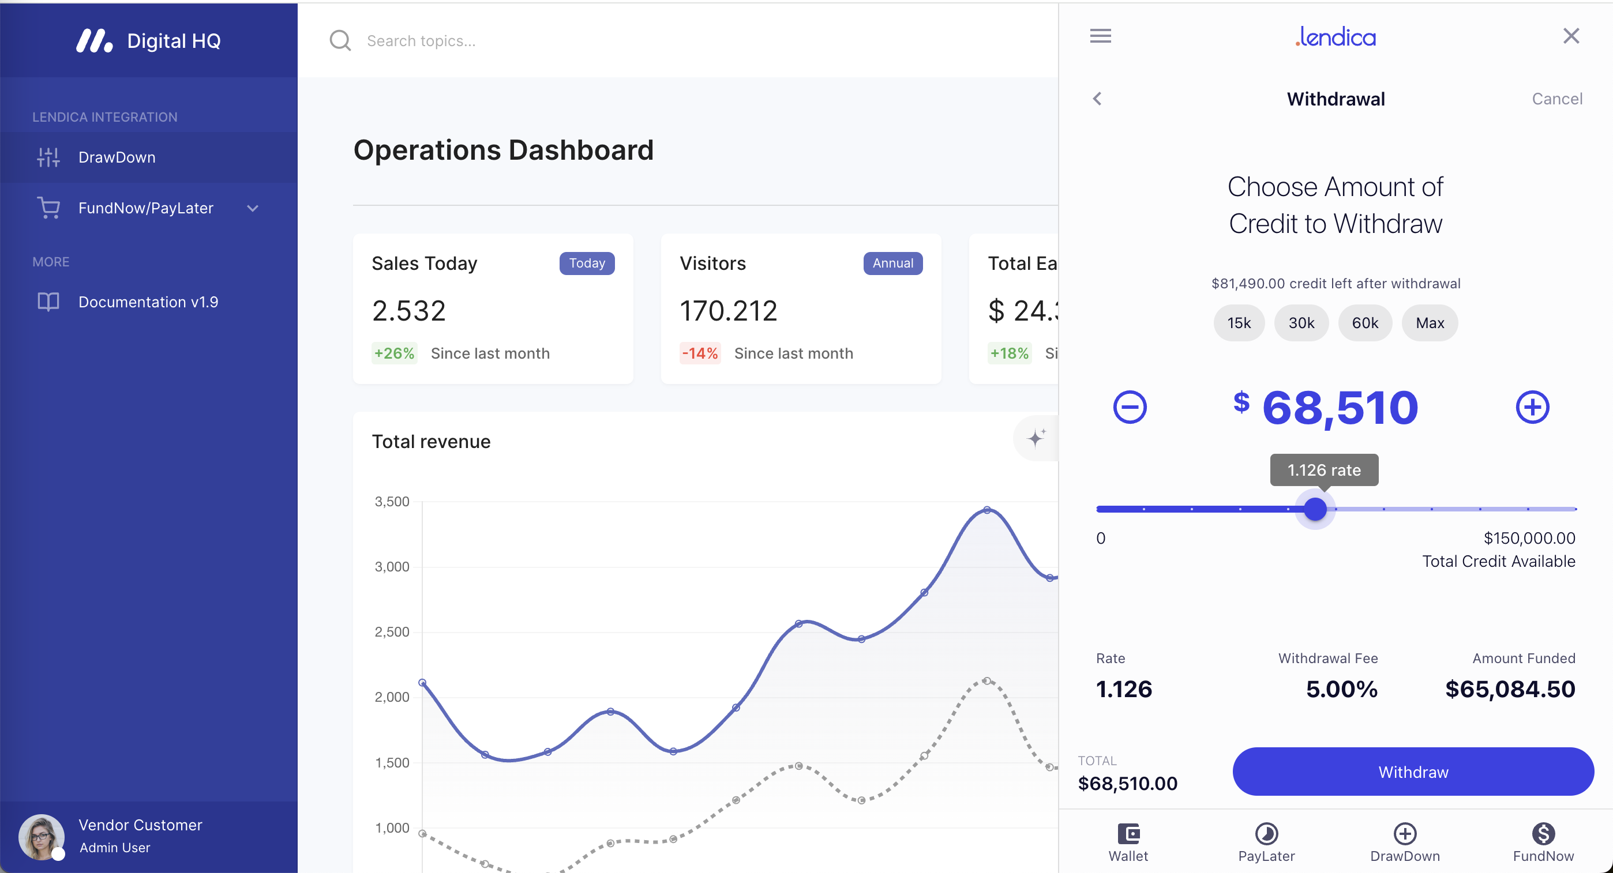The height and width of the screenshot is (873, 1613).
Task: Click the sparkle icon on Total revenue
Action: [x=1036, y=438]
